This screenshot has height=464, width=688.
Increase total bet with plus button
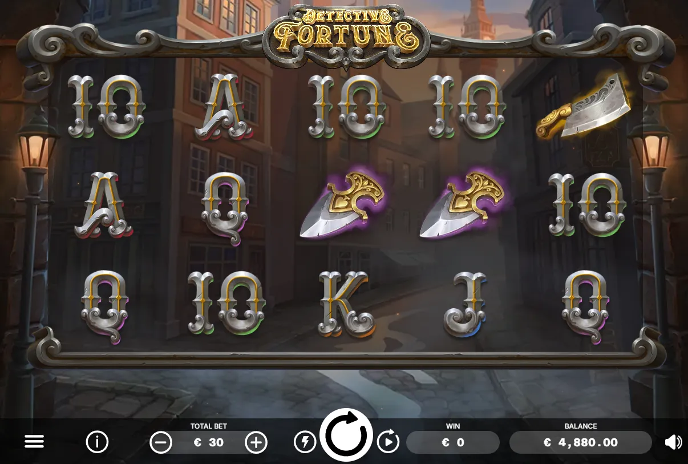pos(256,442)
